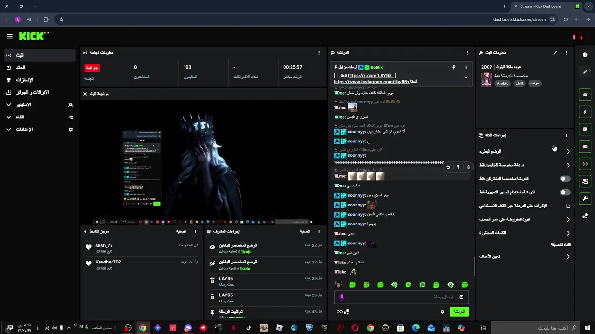Expand the Studio section in the sidebar
This screenshot has height=334, width=595.
click(x=8, y=105)
